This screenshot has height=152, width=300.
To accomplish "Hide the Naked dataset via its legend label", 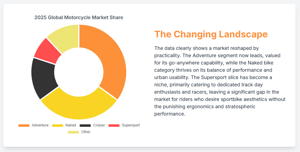I will (71, 125).
